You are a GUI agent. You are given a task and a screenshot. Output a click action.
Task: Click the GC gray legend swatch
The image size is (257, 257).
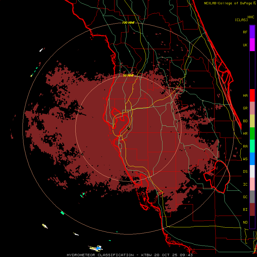click(252, 197)
